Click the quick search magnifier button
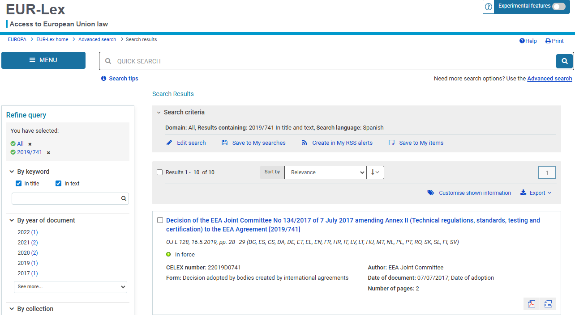Image resolution: width=575 pixels, height=315 pixels. pos(564,61)
